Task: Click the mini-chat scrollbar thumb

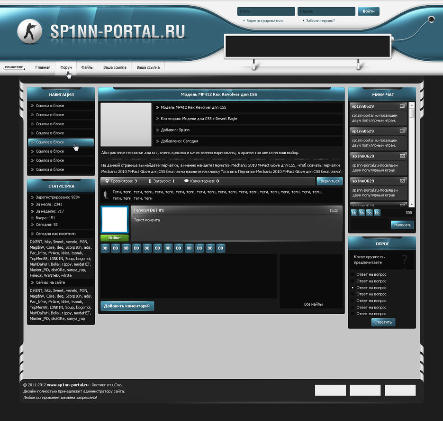Action: [x=412, y=112]
